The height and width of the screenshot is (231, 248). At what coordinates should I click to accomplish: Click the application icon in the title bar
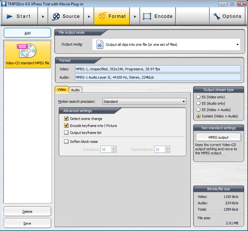tap(4, 4)
